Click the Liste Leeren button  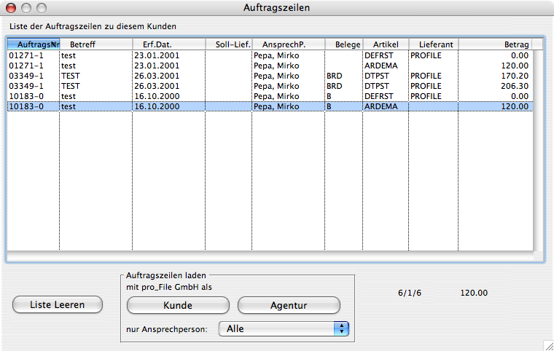pos(58,305)
